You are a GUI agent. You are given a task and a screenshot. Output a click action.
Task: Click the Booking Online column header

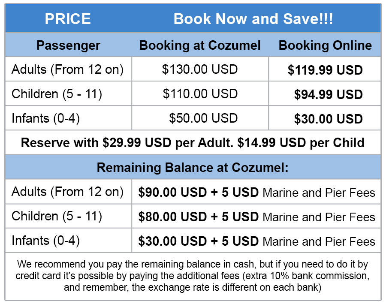tap(325, 45)
